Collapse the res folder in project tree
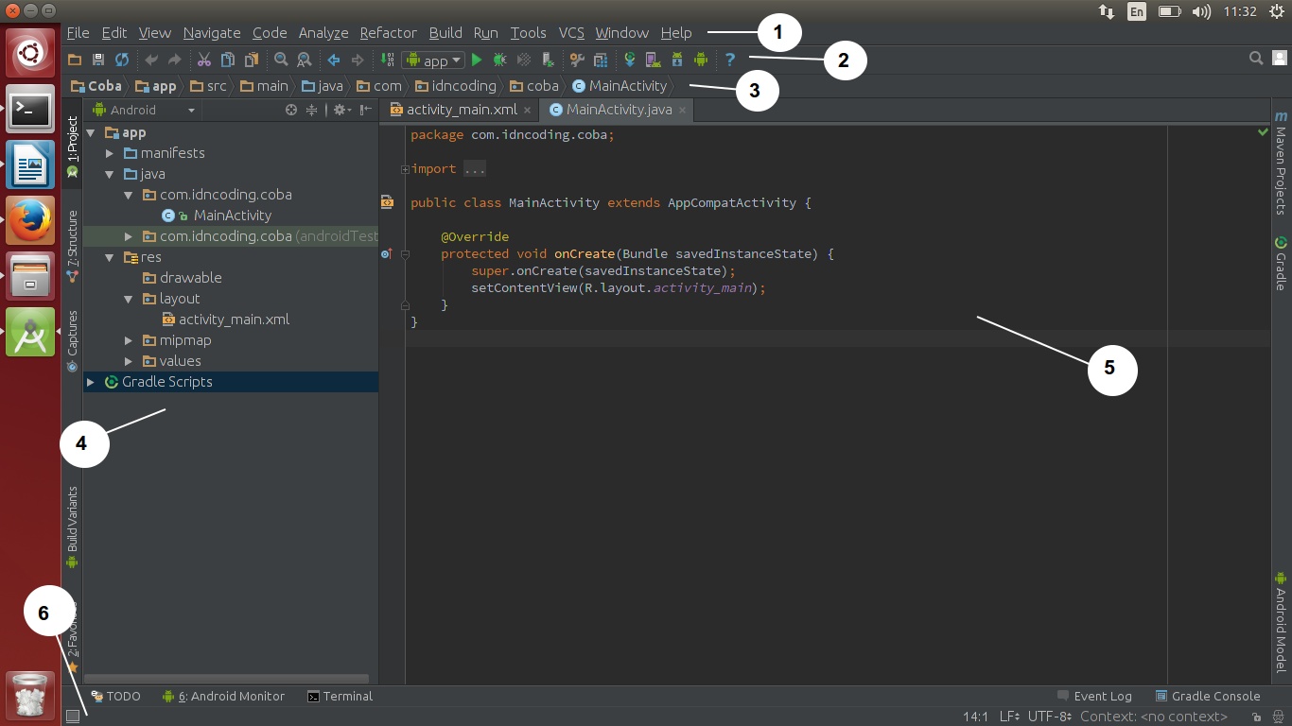Viewport: 1292px width, 726px height. pyautogui.click(x=111, y=257)
